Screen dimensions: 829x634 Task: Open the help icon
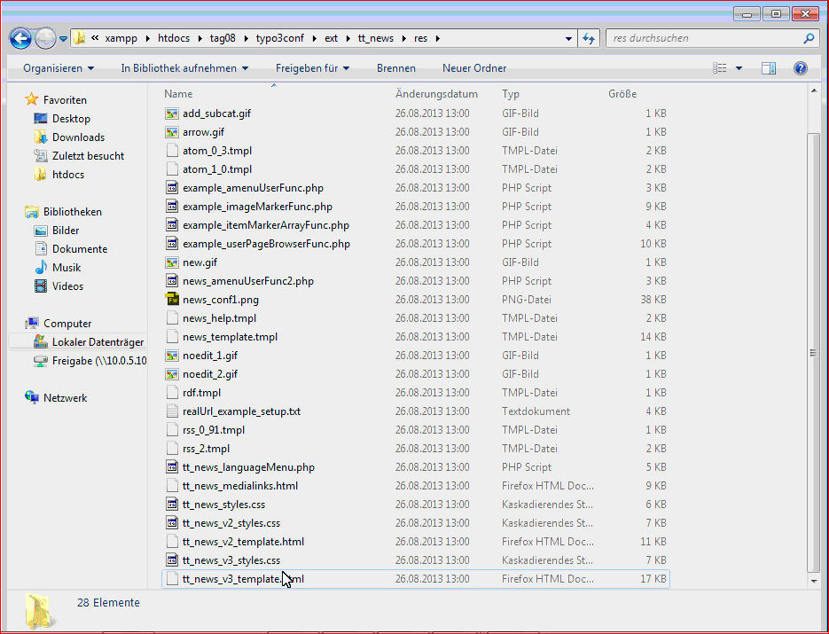(801, 68)
